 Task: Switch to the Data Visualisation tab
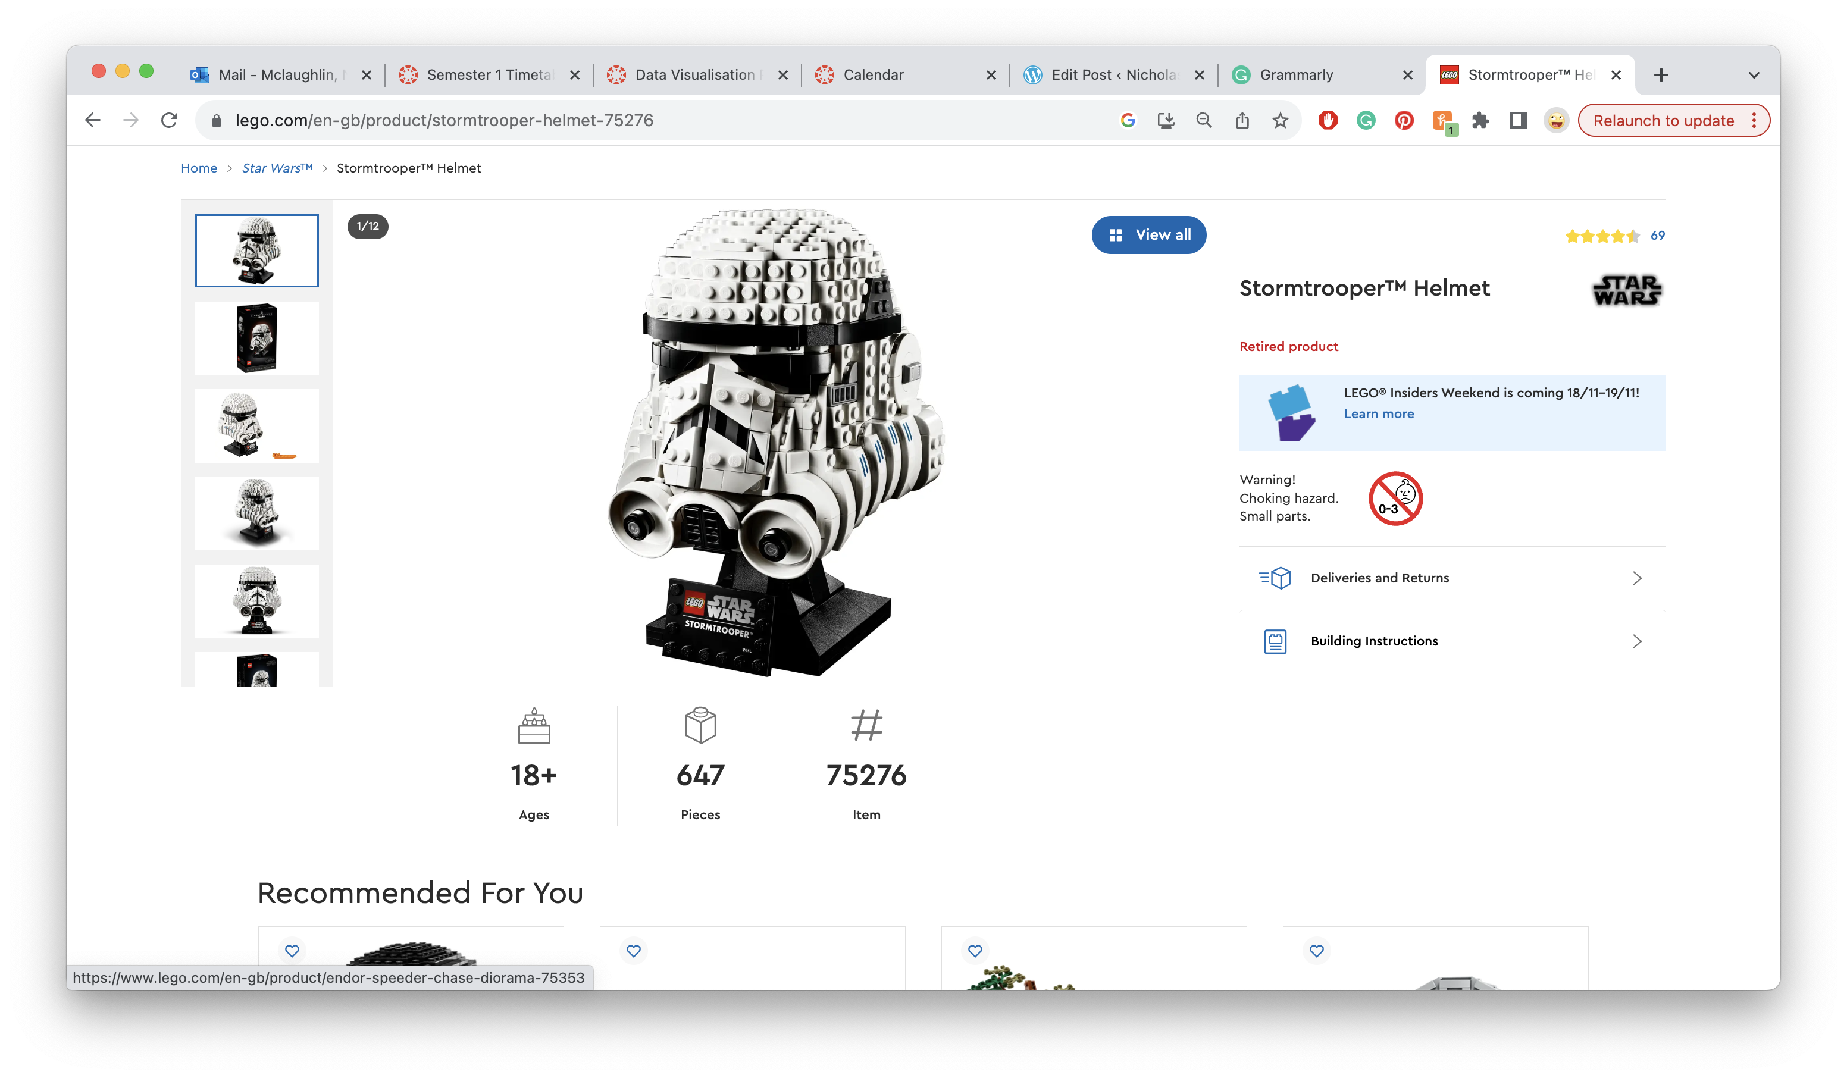click(693, 75)
